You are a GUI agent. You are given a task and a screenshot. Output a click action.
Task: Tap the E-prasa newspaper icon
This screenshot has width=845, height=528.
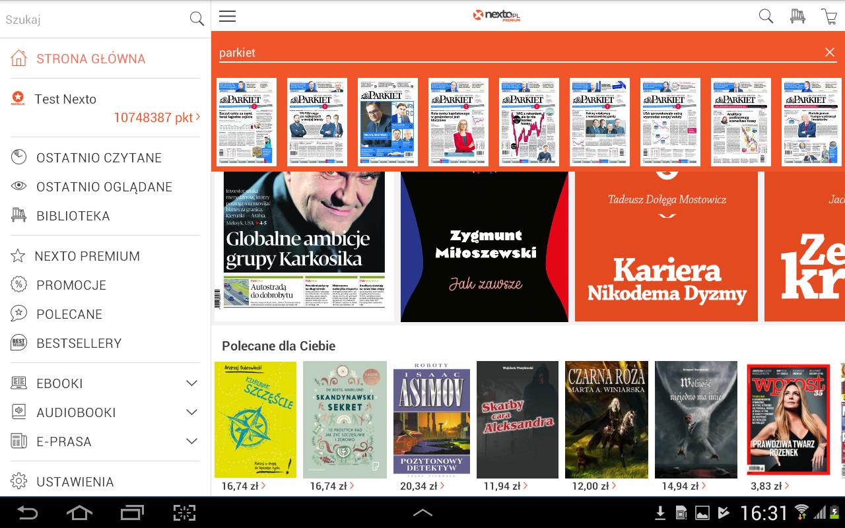pos(18,441)
